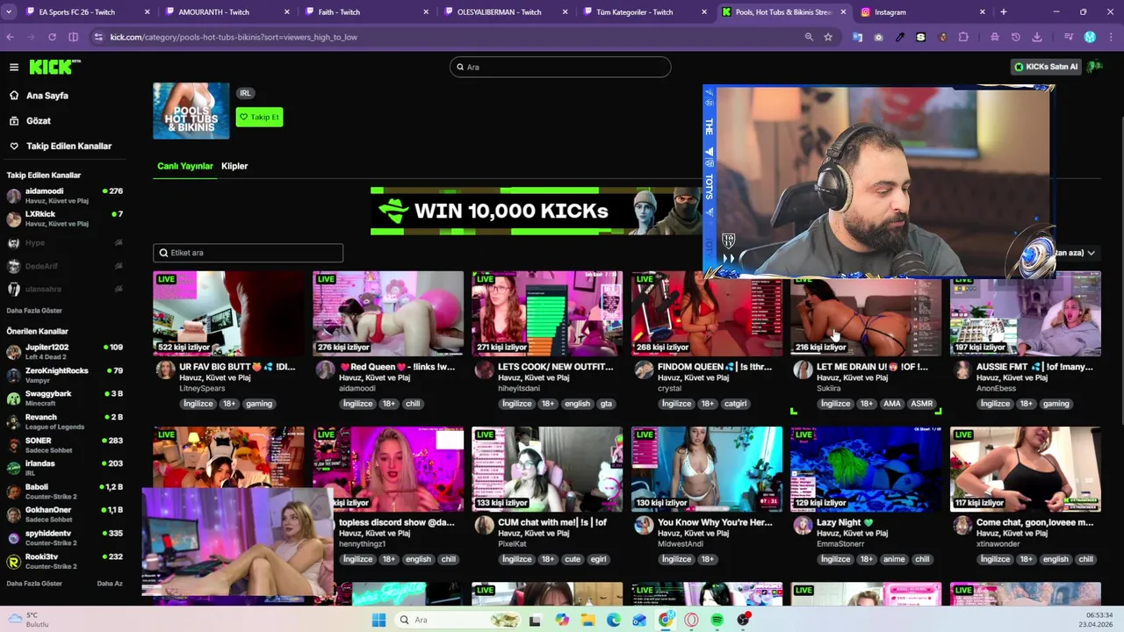The width and height of the screenshot is (1124, 632).
Task: Expand Daha Fazla Göster under followed channels
Action: point(34,311)
